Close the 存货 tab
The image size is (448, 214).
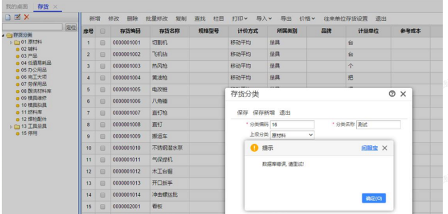click(x=55, y=7)
